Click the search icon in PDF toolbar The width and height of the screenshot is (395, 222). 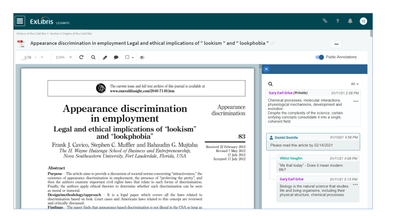[x=93, y=57]
